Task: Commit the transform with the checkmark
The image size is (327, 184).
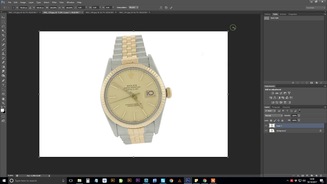Action: [171, 8]
